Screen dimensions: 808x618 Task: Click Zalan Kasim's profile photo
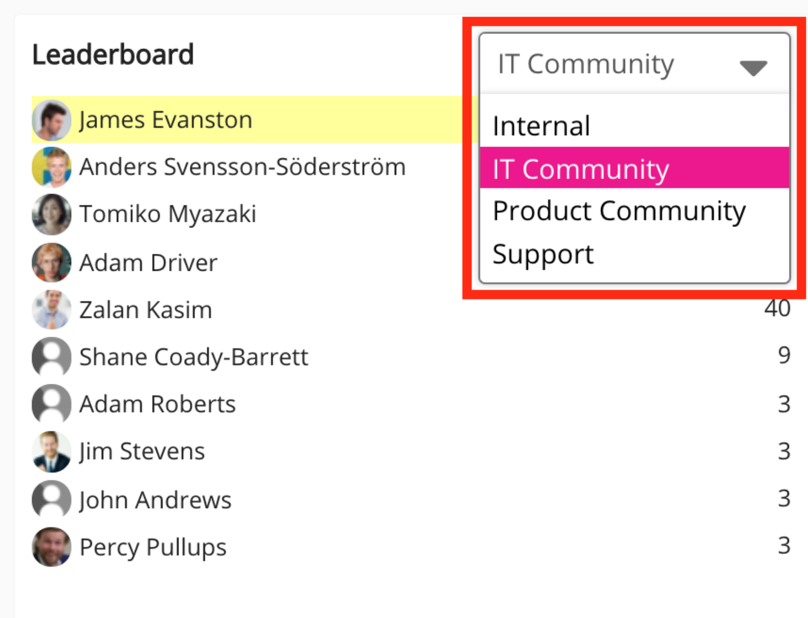point(51,310)
